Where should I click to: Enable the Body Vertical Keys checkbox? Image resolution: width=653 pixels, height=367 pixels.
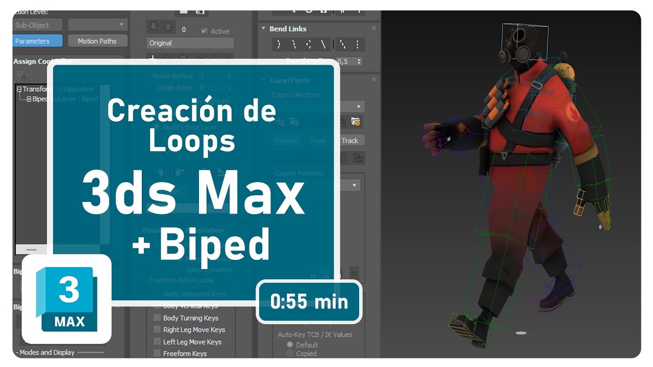(x=157, y=306)
